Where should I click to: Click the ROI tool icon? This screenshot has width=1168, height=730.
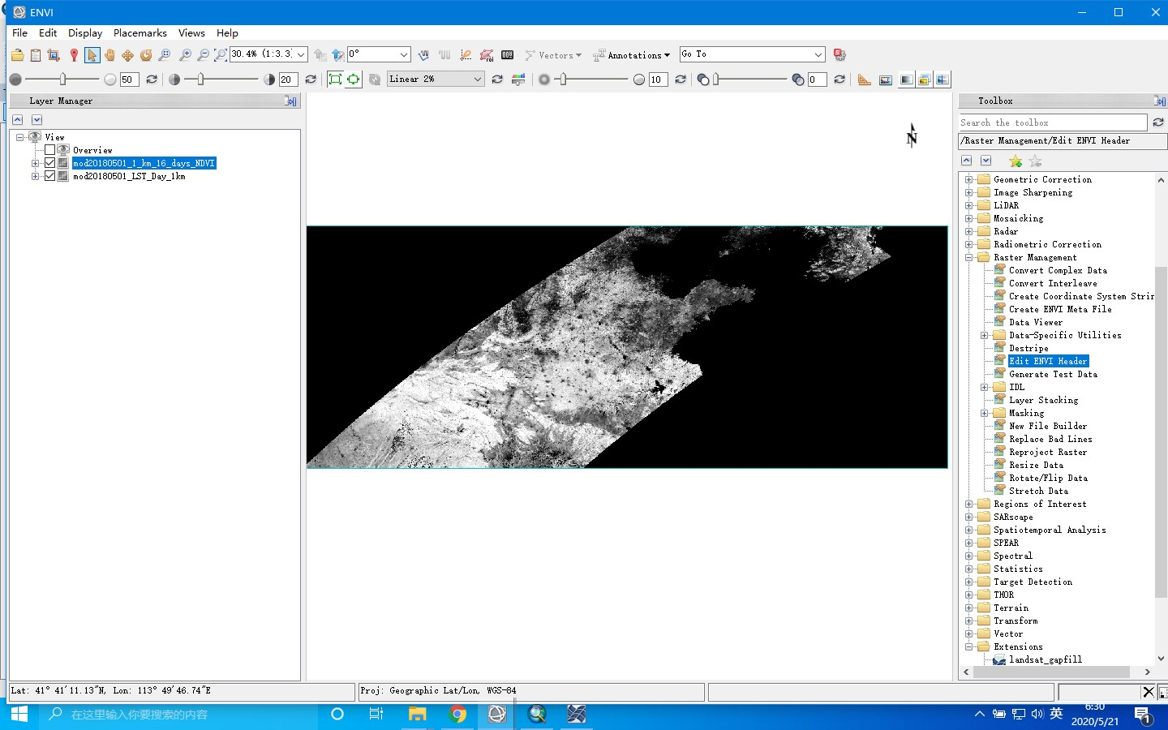tap(486, 55)
